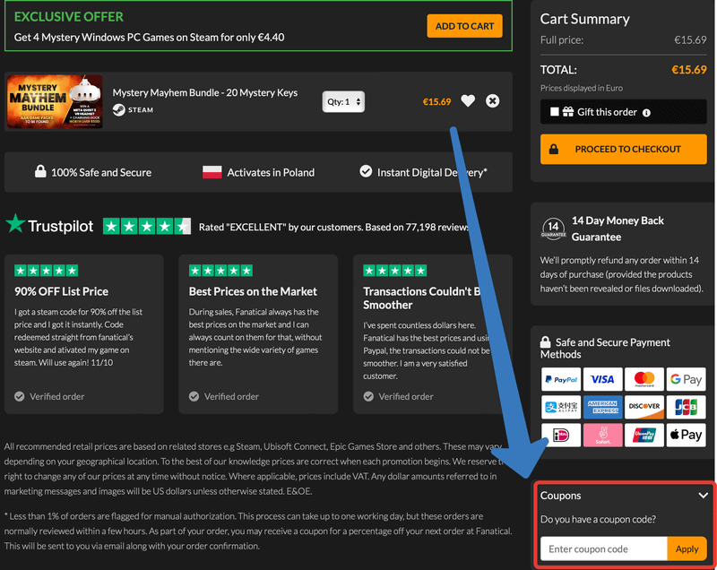Viewport: 717px width, 570px height.
Task: Click the Discover payment icon
Action: click(x=644, y=407)
